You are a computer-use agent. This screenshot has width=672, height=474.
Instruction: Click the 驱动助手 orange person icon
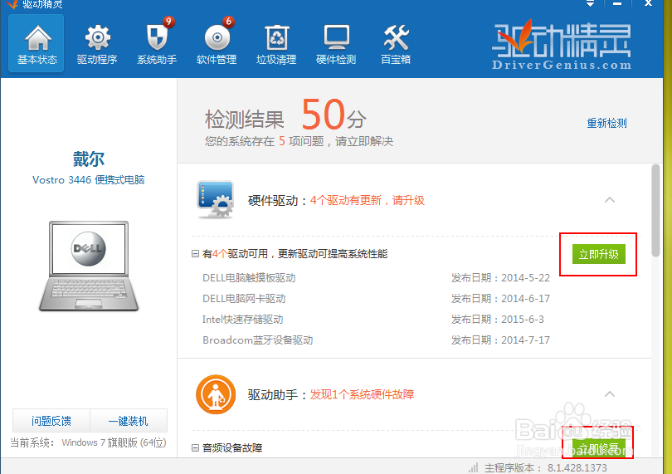pos(216,394)
